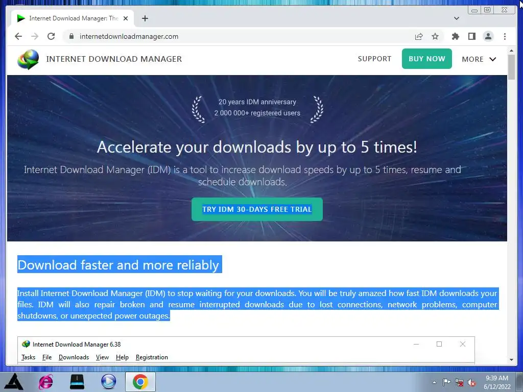Image resolution: width=523 pixels, height=392 pixels.
Task: Open Tasks menu in the IDM screenshot
Action: 29,357
